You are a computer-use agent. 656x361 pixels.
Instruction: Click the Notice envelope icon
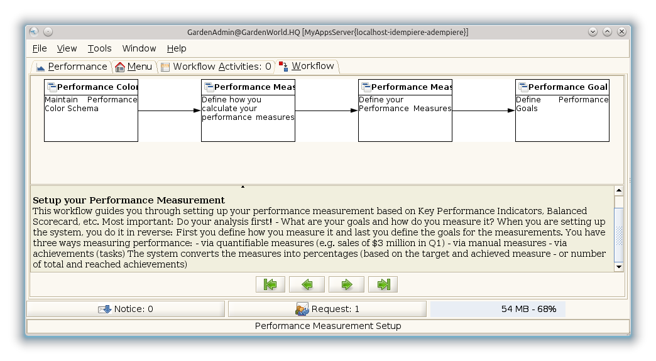click(x=104, y=309)
